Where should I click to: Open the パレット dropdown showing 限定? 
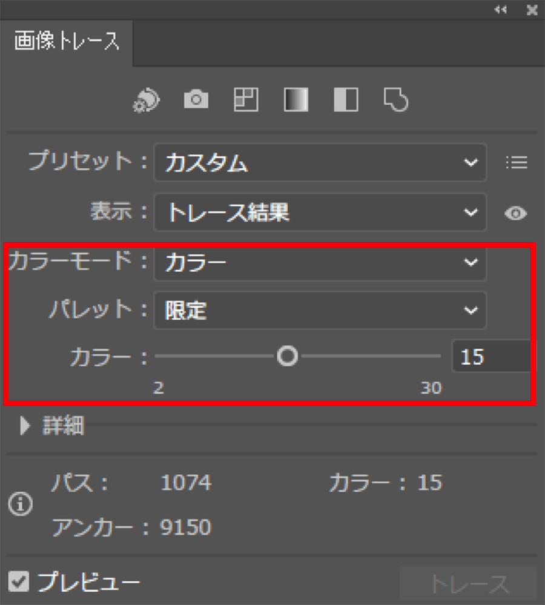point(320,311)
